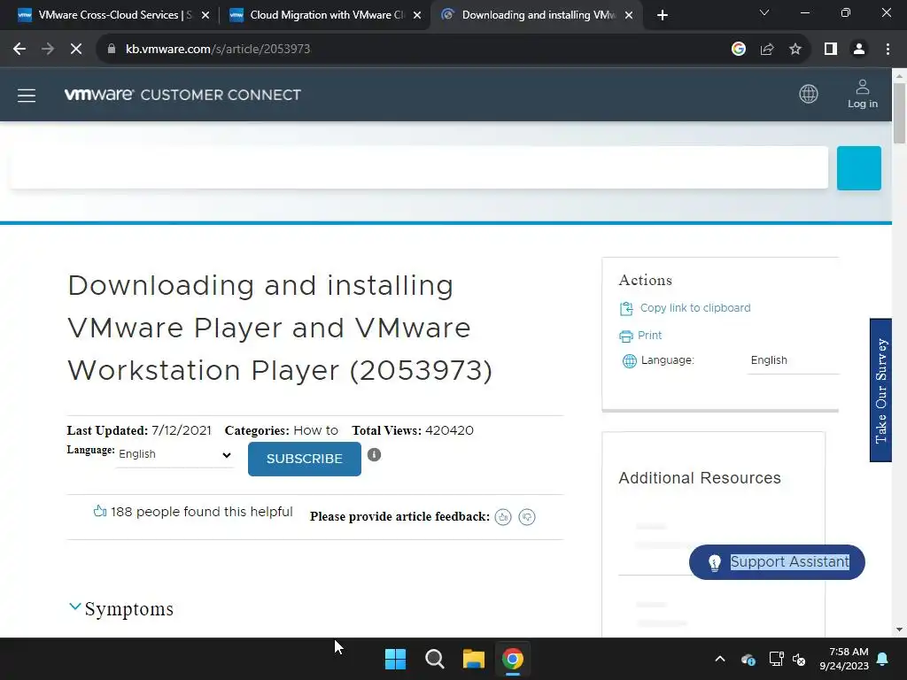Open the notifications bell in the taskbar
The width and height of the screenshot is (907, 680).
pos(883,659)
